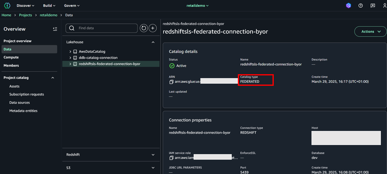Screen dimensions: 387x174
Task: Expand the ddb-catalog-connection tree node
Action: pyautogui.click(x=70, y=58)
